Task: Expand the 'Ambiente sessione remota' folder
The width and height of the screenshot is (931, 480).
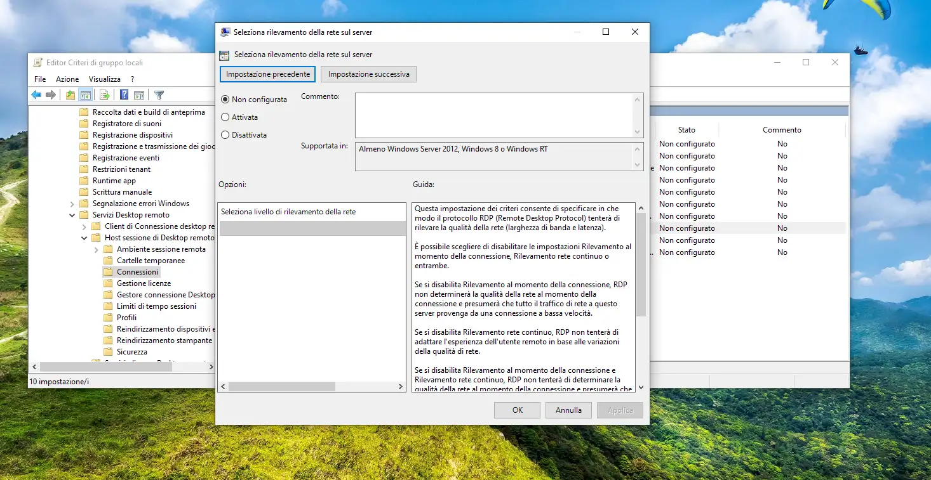Action: (x=97, y=249)
